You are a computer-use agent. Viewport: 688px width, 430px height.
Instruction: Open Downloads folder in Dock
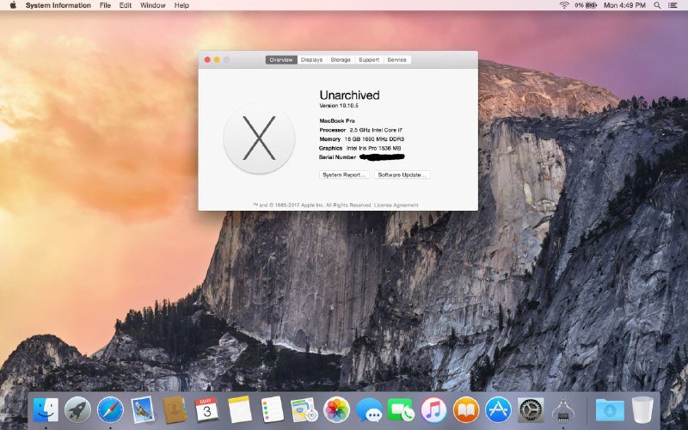(x=610, y=410)
